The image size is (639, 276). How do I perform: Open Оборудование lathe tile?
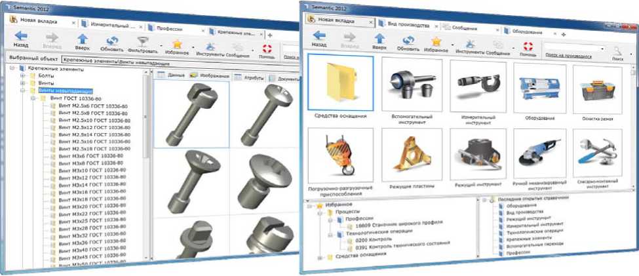point(540,88)
